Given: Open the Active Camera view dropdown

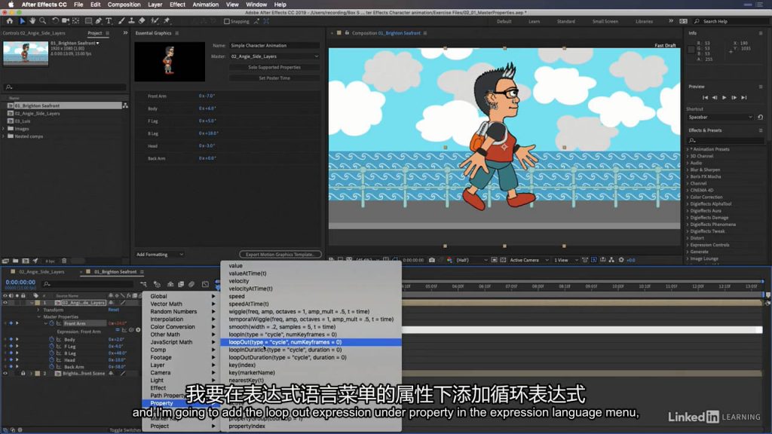Looking at the screenshot, I should [528, 260].
